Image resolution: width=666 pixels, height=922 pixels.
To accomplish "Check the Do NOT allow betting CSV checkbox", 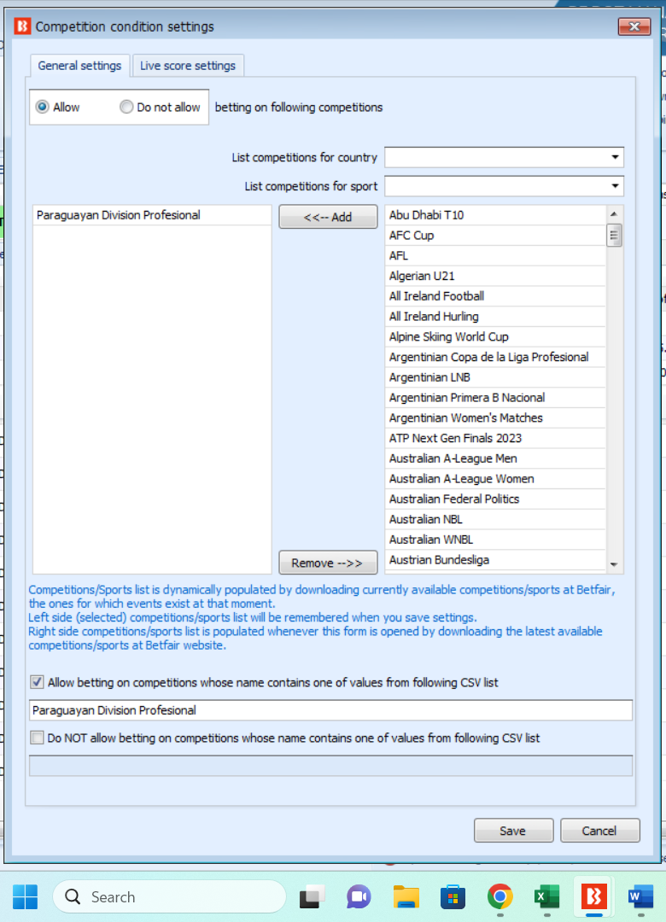I will point(37,738).
